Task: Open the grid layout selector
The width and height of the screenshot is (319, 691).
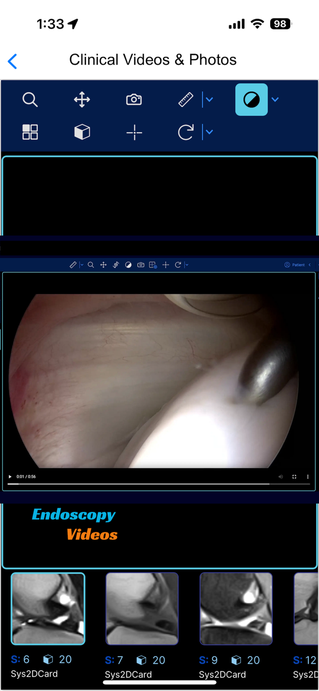Action: click(x=30, y=132)
